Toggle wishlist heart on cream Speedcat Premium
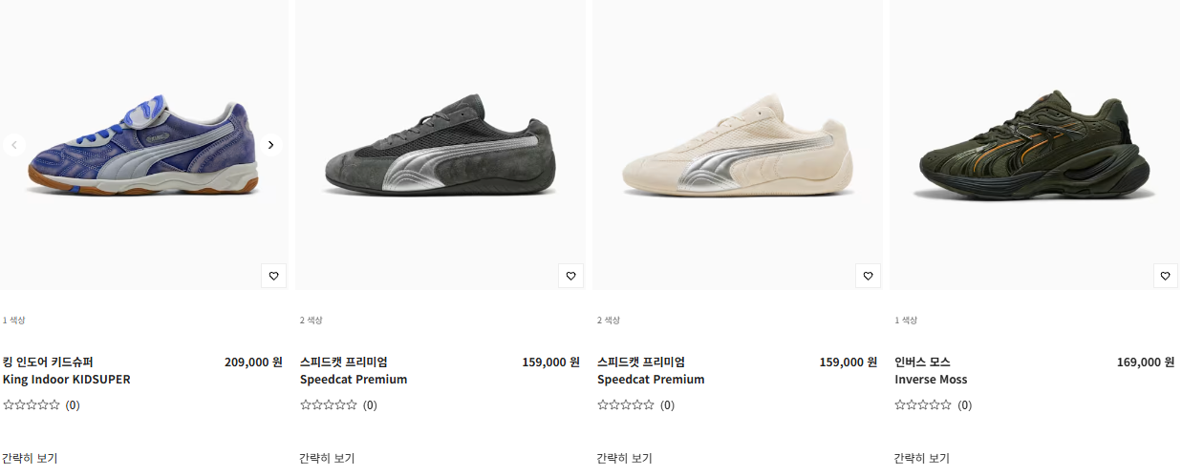This screenshot has width=1182, height=476. [868, 276]
